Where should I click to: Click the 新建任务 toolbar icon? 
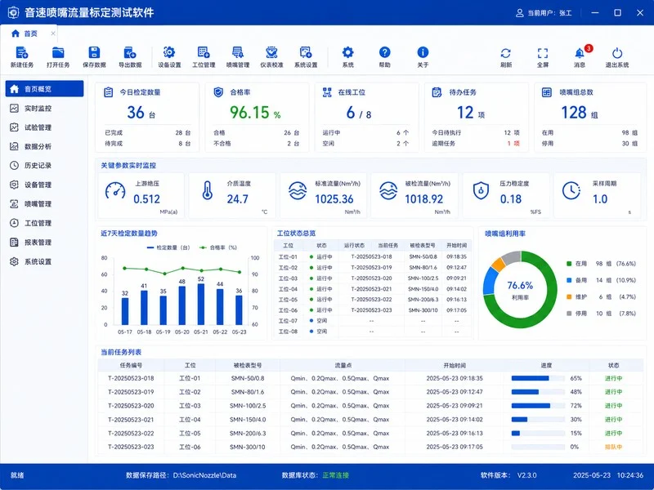pyautogui.click(x=22, y=52)
